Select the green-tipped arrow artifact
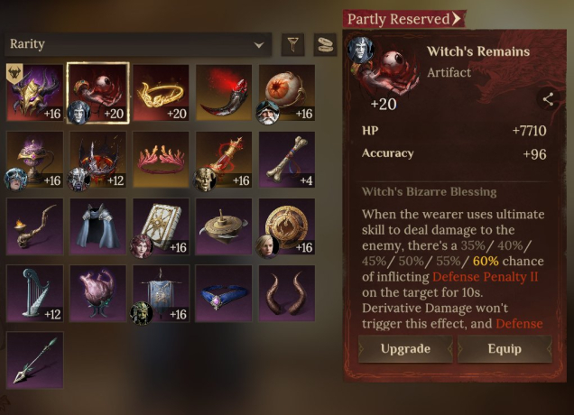 (35, 360)
